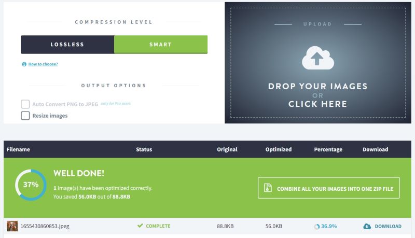Switch compression level to Lossless

(x=67, y=45)
